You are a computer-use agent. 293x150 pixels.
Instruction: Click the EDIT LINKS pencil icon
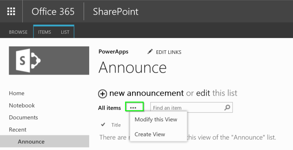click(150, 52)
